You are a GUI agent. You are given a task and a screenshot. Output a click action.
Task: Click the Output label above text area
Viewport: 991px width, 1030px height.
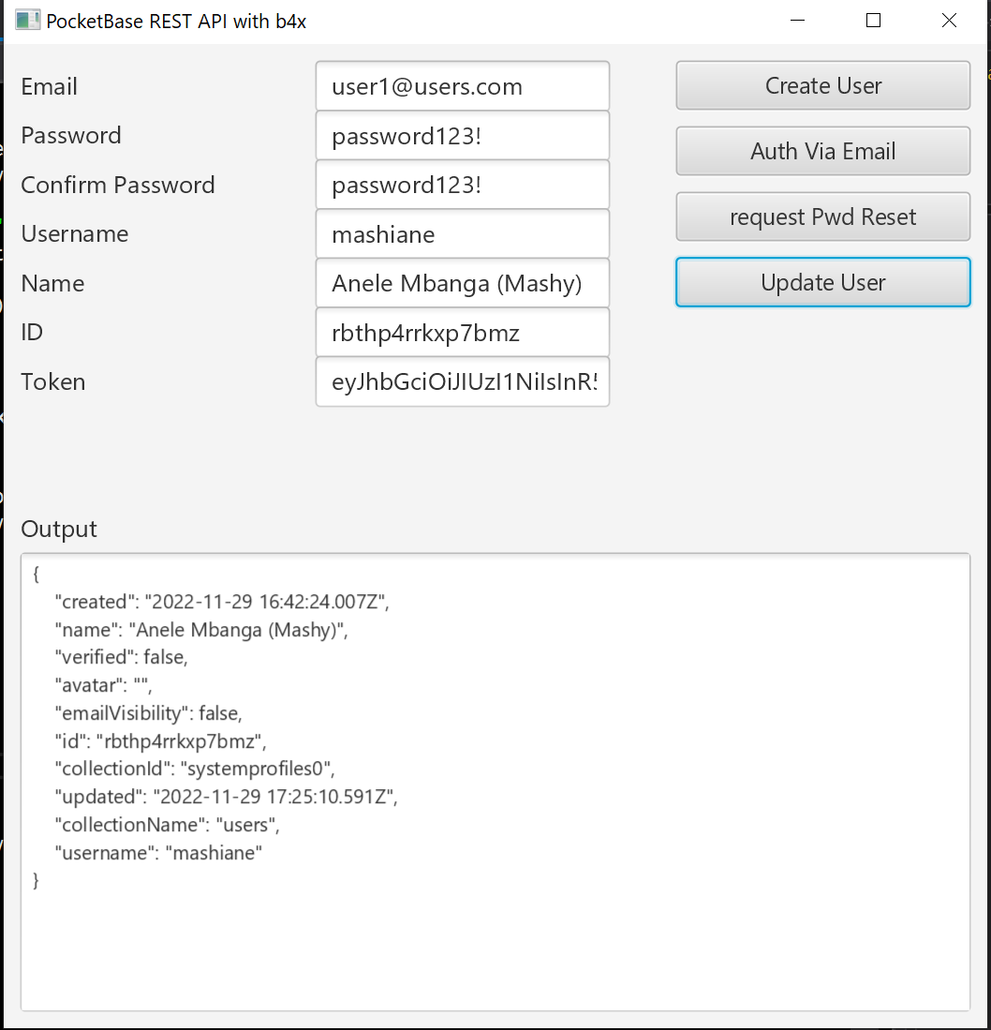[59, 530]
